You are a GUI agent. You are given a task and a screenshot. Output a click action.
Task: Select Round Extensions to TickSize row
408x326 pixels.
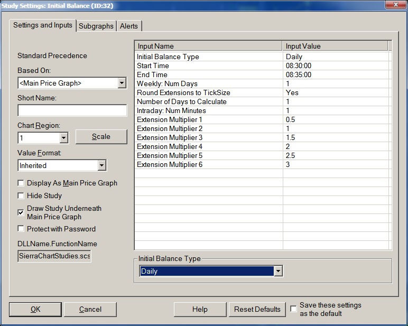(x=262, y=92)
